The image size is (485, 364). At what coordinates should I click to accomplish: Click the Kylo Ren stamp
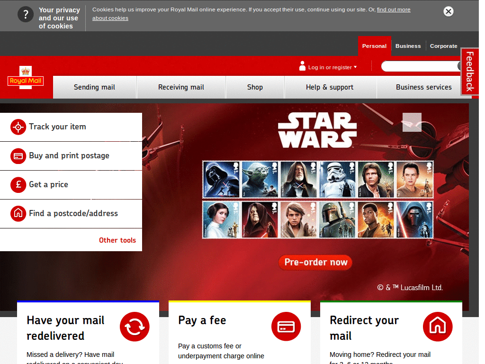(x=414, y=220)
